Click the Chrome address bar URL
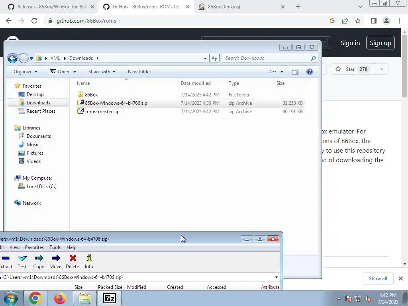Viewport: 408px width, 306px height. click(86, 21)
